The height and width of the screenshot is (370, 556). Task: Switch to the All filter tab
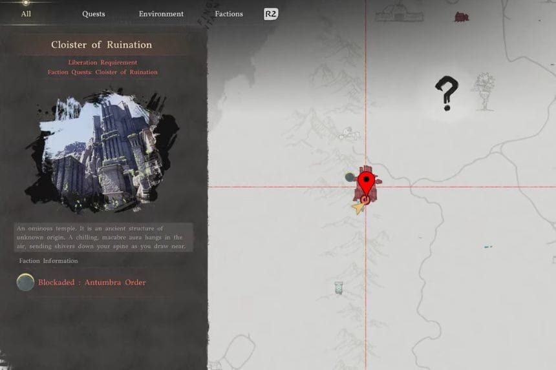(x=26, y=14)
